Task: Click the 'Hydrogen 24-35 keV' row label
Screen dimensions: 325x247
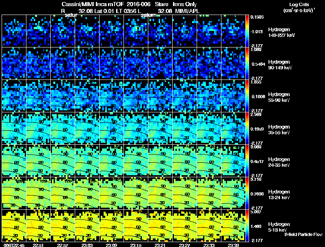Action: (x=279, y=162)
